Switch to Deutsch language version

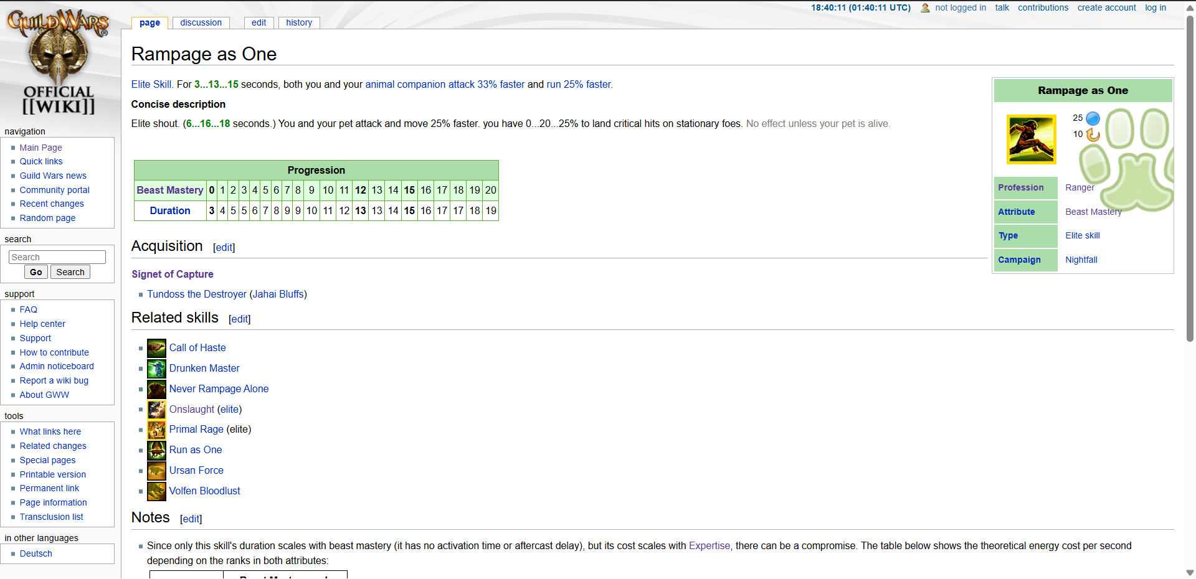click(x=36, y=553)
